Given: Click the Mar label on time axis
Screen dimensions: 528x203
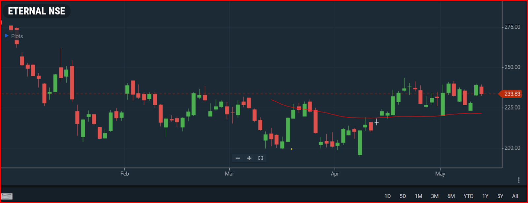Looking at the screenshot, I should coord(229,174).
